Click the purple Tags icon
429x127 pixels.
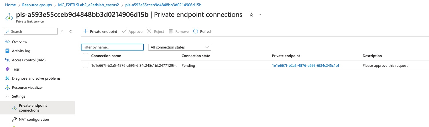click(7, 69)
